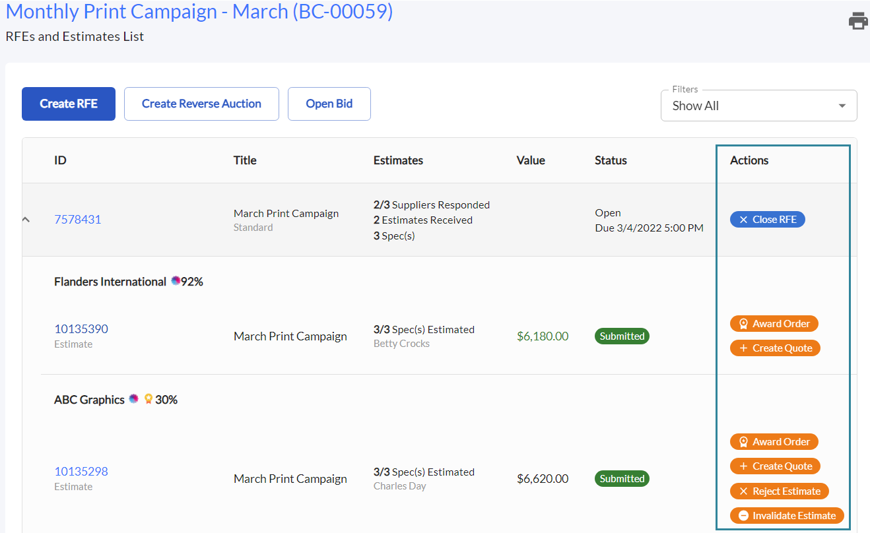Click the $6,620.00 value
Viewport: 870px width, 533px height.
(x=543, y=478)
